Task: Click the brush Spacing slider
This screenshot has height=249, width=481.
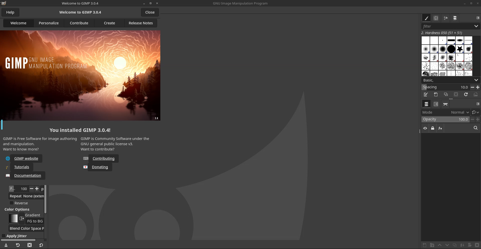Action: (x=445, y=87)
